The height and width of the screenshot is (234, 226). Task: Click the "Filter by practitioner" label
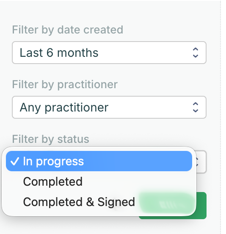pyautogui.click(x=65, y=84)
